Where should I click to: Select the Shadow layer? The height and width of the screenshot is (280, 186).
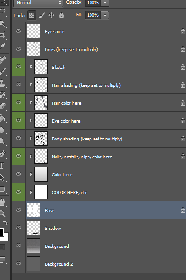(99, 228)
